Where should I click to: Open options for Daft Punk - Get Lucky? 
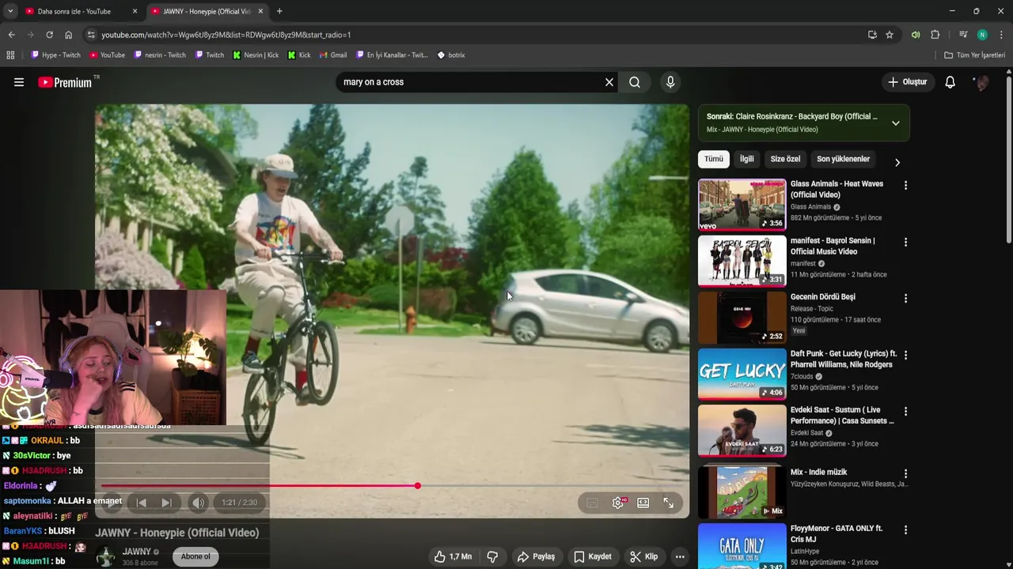905,355
